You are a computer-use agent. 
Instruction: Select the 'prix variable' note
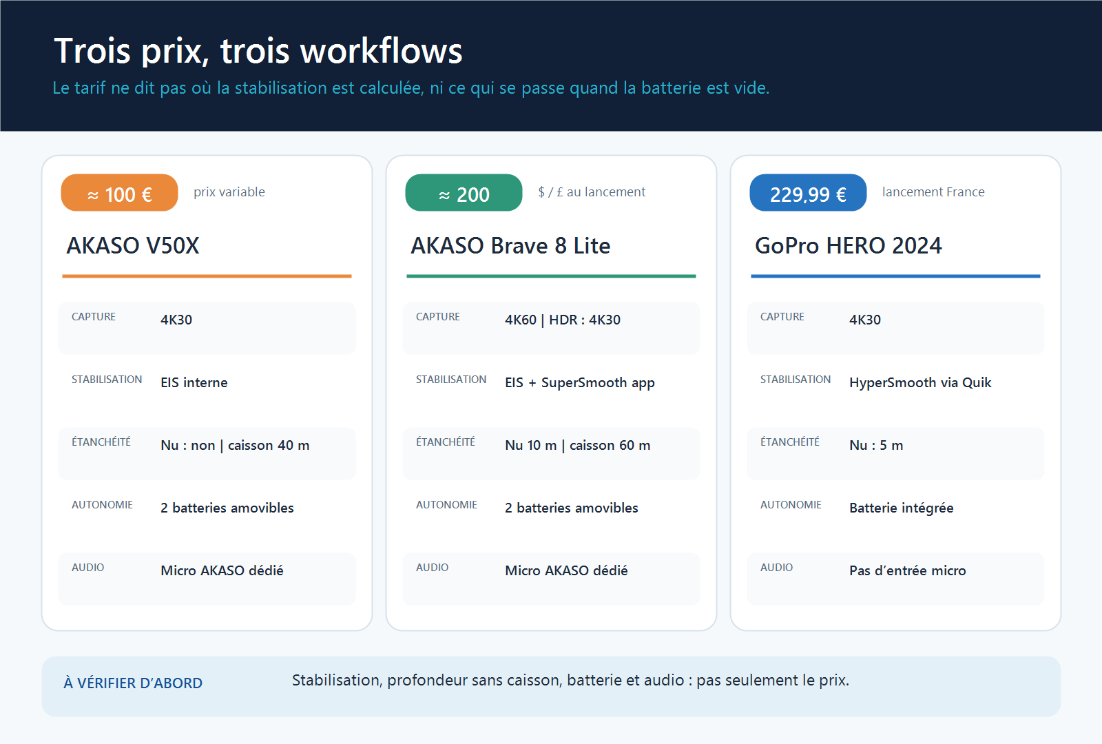[x=229, y=192]
